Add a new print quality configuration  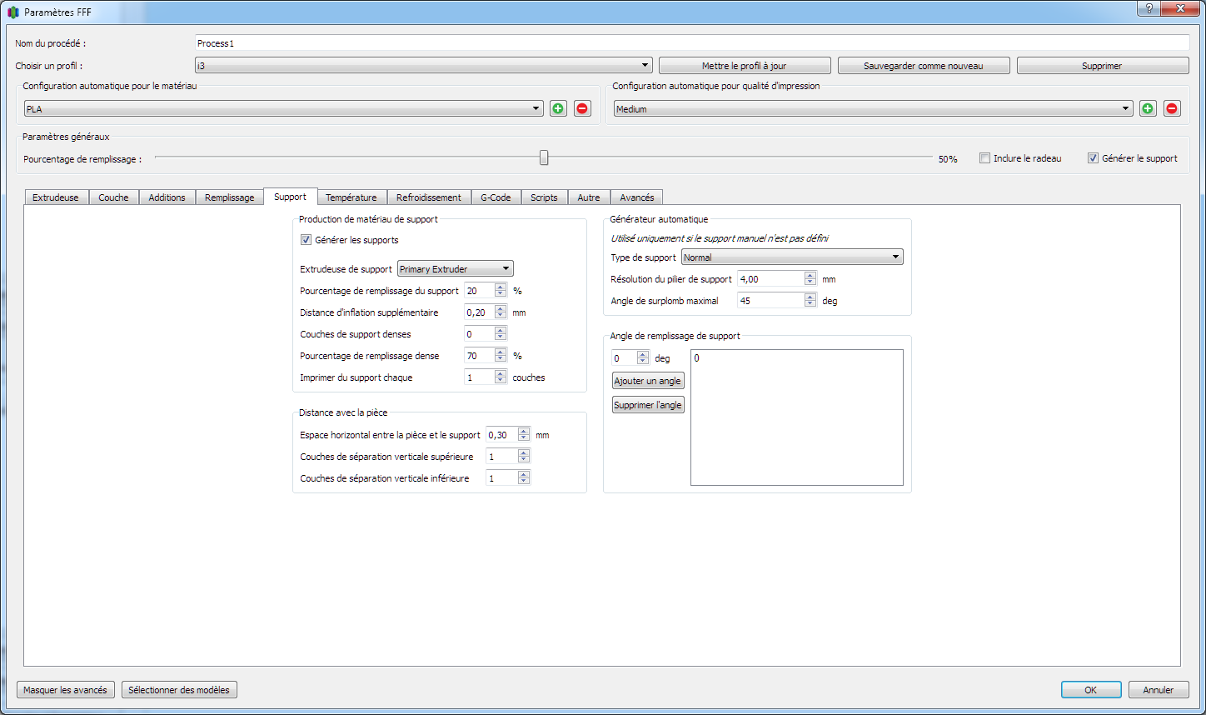(x=1148, y=108)
